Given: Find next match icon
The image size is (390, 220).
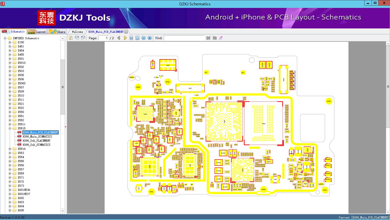Looking at the screenshot, I should (x=215, y=38).
